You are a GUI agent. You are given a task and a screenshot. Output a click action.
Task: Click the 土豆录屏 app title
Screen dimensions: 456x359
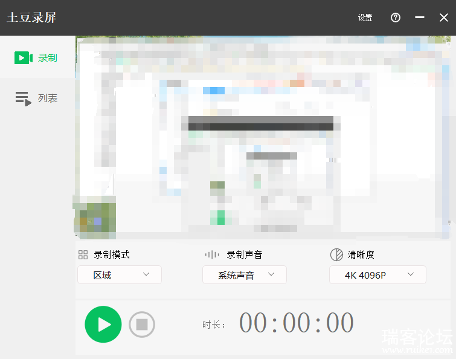tap(31, 18)
